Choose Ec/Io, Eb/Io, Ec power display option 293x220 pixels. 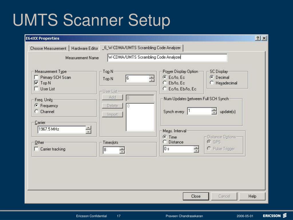click(165, 89)
